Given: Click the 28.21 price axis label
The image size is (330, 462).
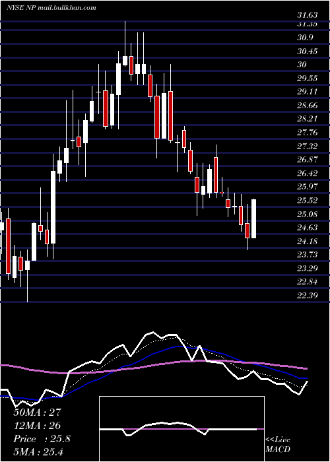Looking at the screenshot, I should pyautogui.click(x=308, y=119).
